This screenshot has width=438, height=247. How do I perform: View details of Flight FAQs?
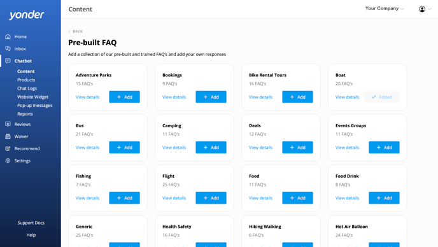(174, 198)
